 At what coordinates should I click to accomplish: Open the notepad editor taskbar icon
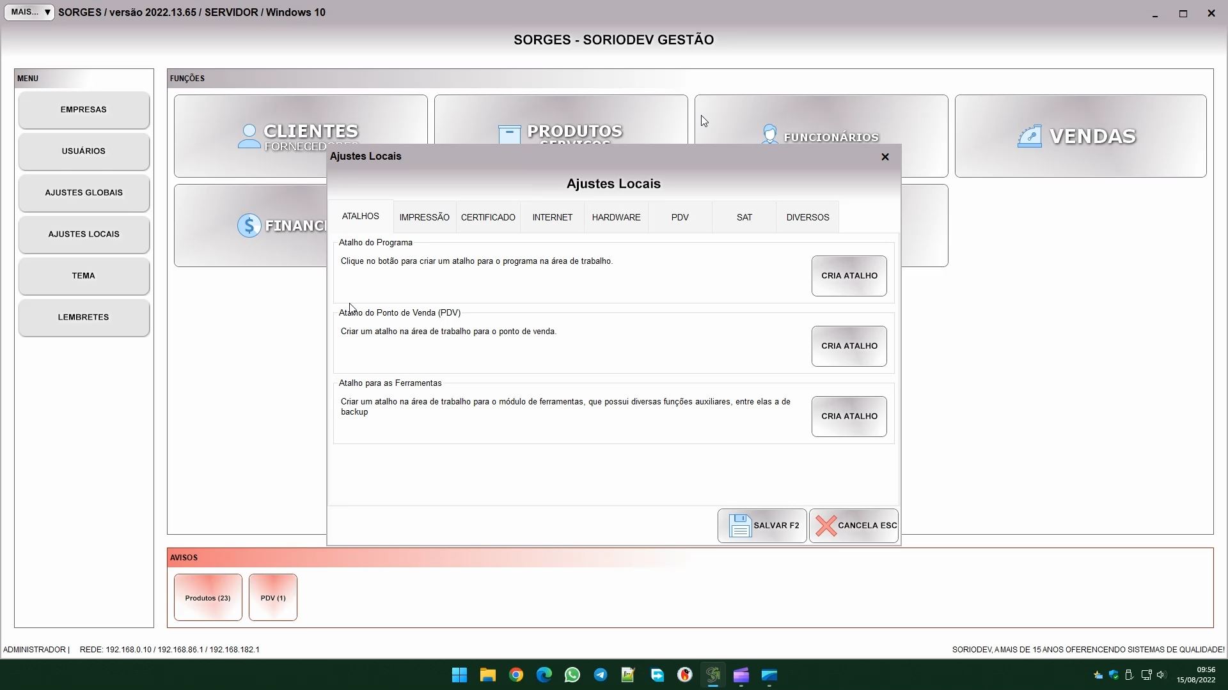pyautogui.click(x=628, y=675)
